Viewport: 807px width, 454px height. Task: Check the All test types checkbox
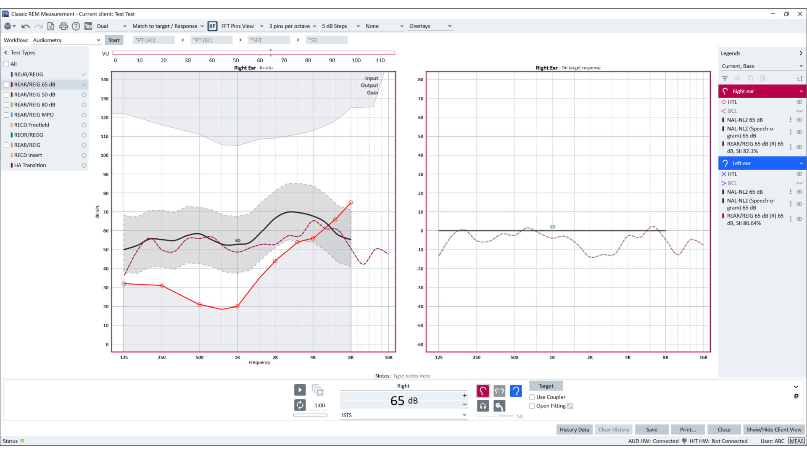click(x=6, y=64)
